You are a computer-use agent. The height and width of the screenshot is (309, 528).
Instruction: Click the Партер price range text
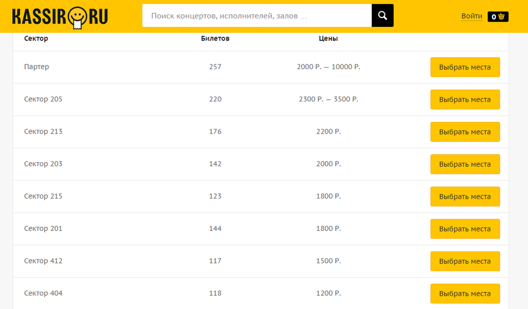coord(328,67)
